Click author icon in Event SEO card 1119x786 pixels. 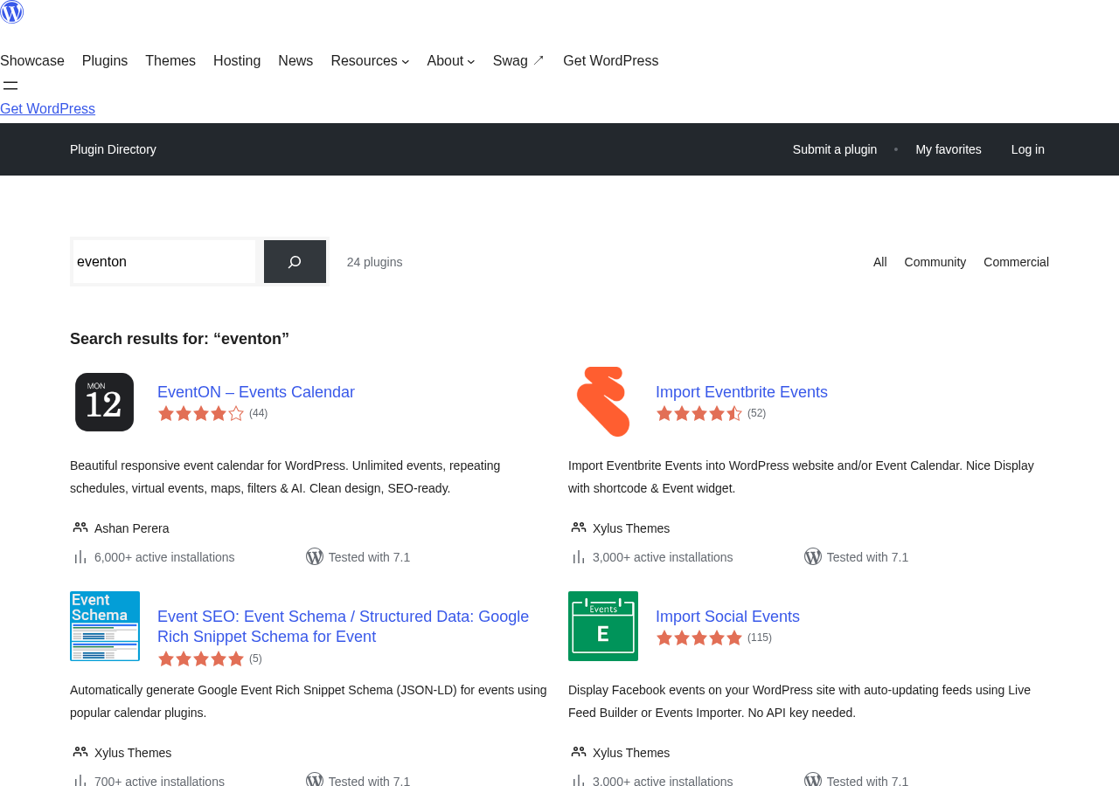80,752
